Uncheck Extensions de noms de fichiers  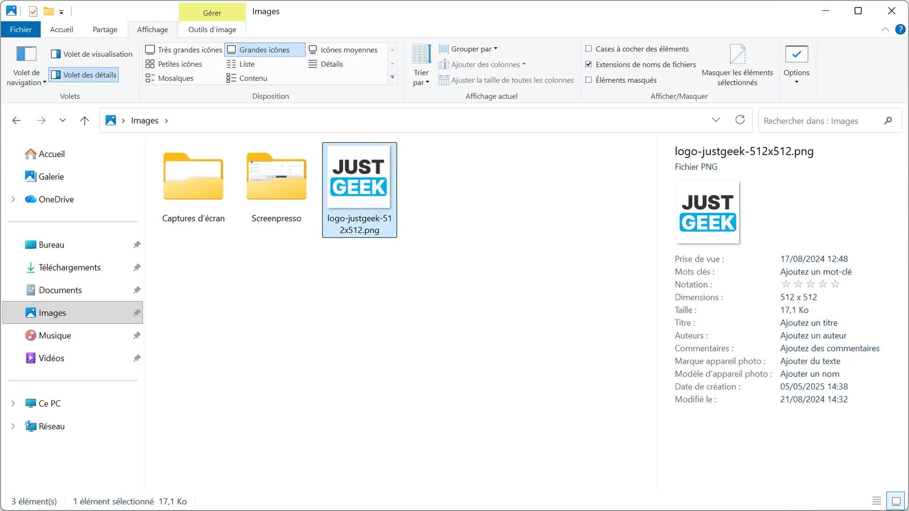588,64
